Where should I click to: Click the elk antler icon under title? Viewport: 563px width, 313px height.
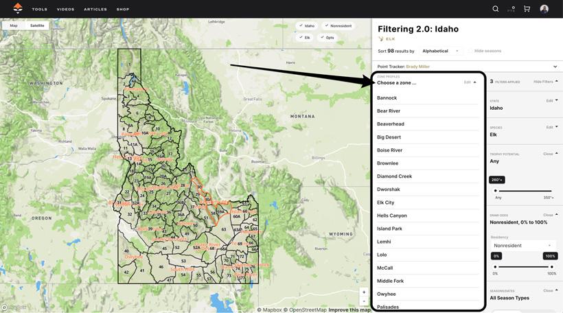point(380,38)
